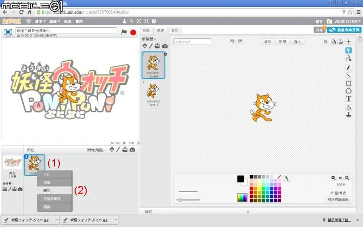Open the 提示 menu item
Screen dimensions: 363x227
coord(68,21)
